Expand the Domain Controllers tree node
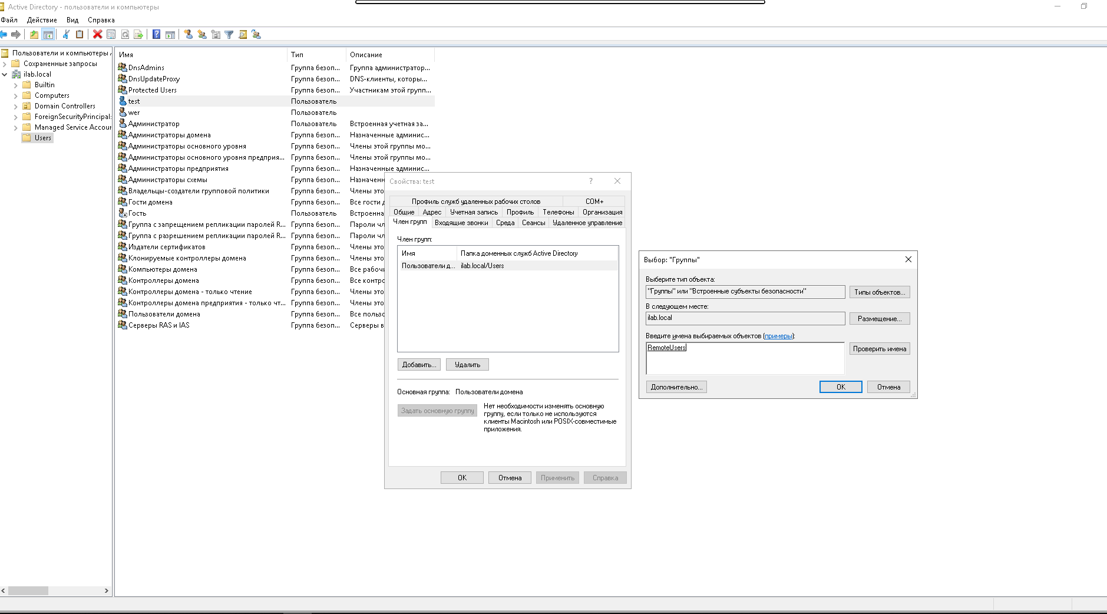This screenshot has width=1107, height=614. click(x=15, y=106)
